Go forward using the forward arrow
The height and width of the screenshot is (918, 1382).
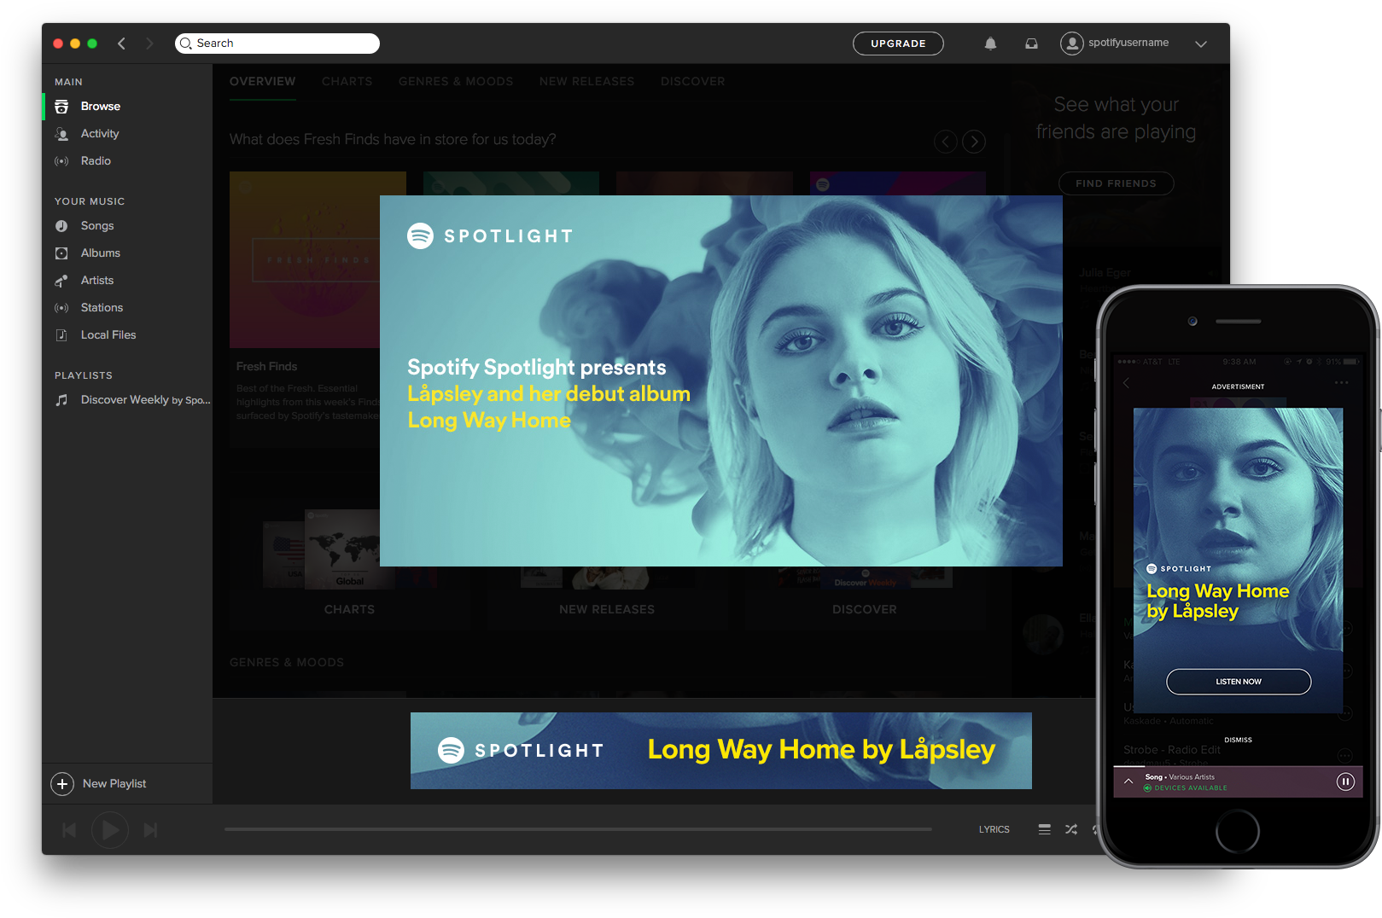click(149, 44)
